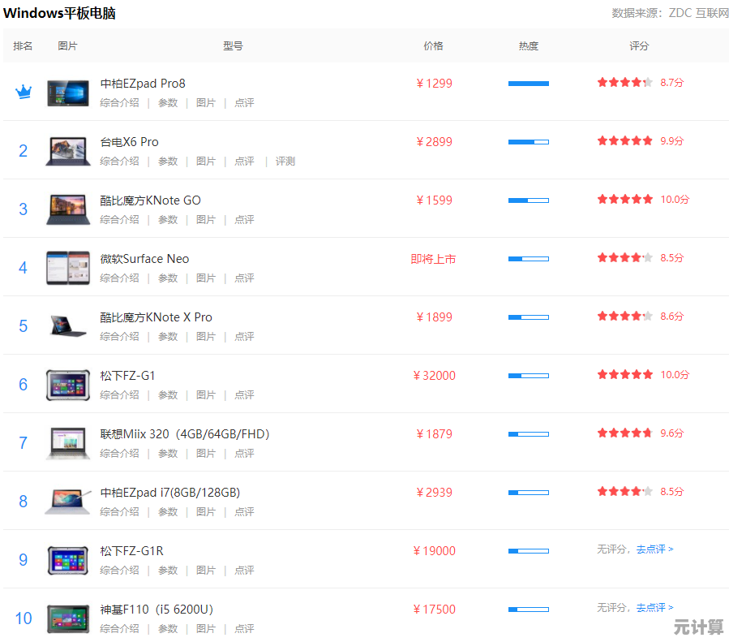Screen dimensions: 729x642
Task: Open the 中柏EZpad Pro8 product thumbnail
Action: (67, 93)
